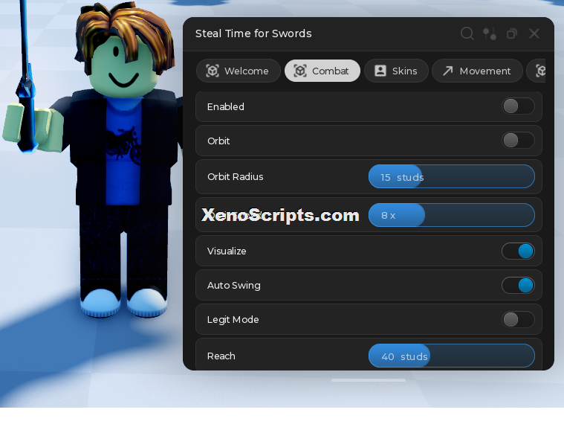
Task: Click the Orbit Radius label
Action: coord(236,177)
